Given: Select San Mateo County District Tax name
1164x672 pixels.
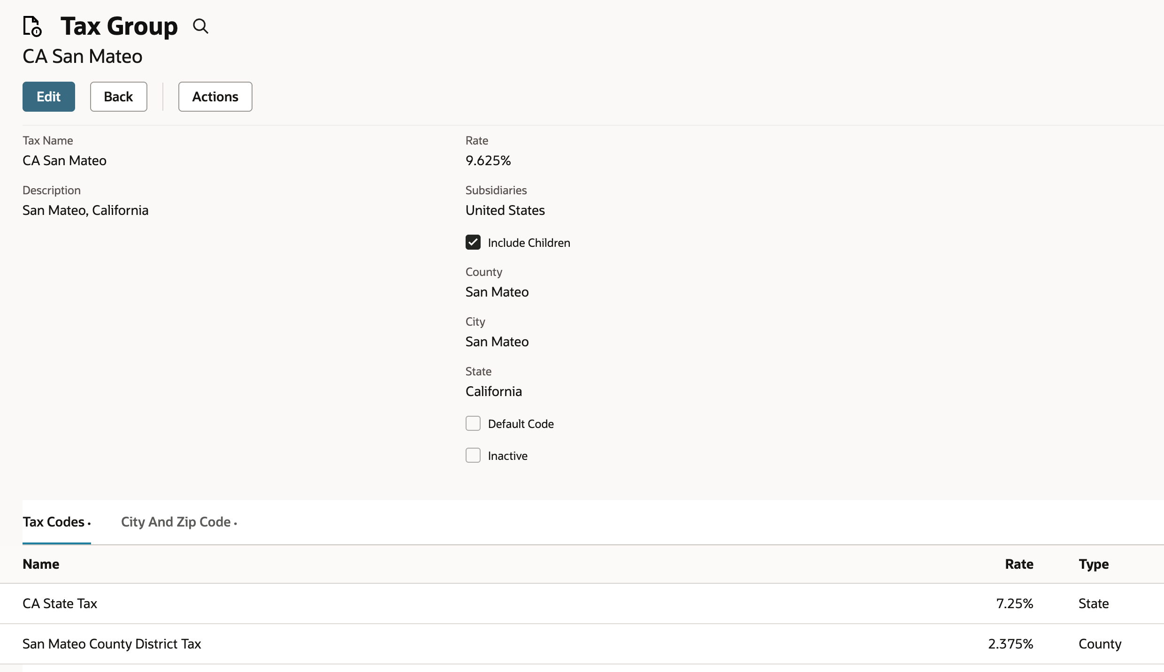Looking at the screenshot, I should [112, 644].
